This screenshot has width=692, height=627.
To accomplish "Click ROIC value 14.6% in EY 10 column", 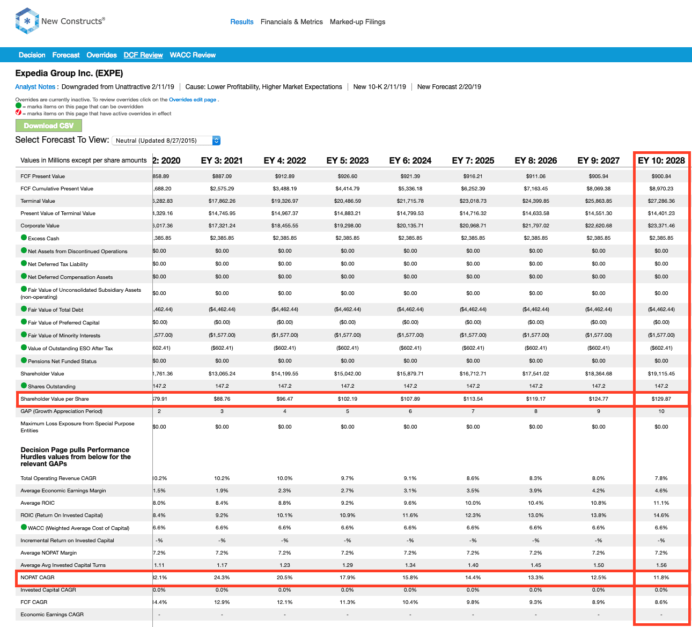I will coord(661,515).
